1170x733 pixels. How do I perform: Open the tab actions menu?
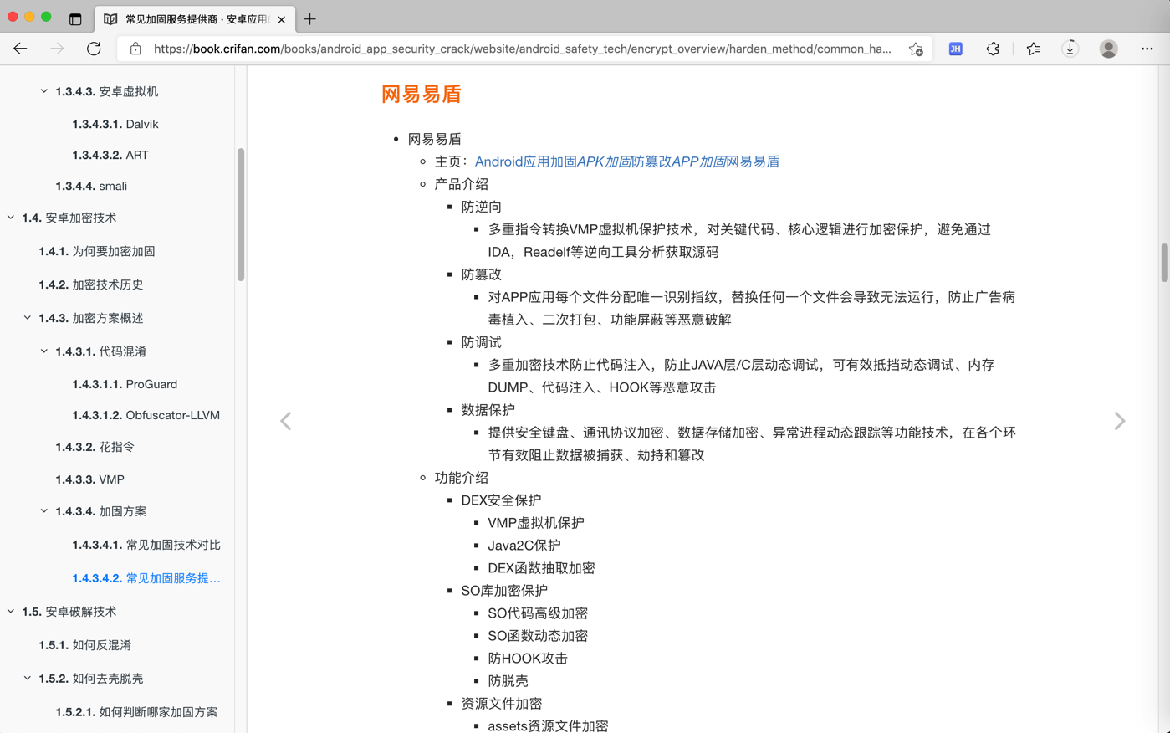tap(75, 19)
